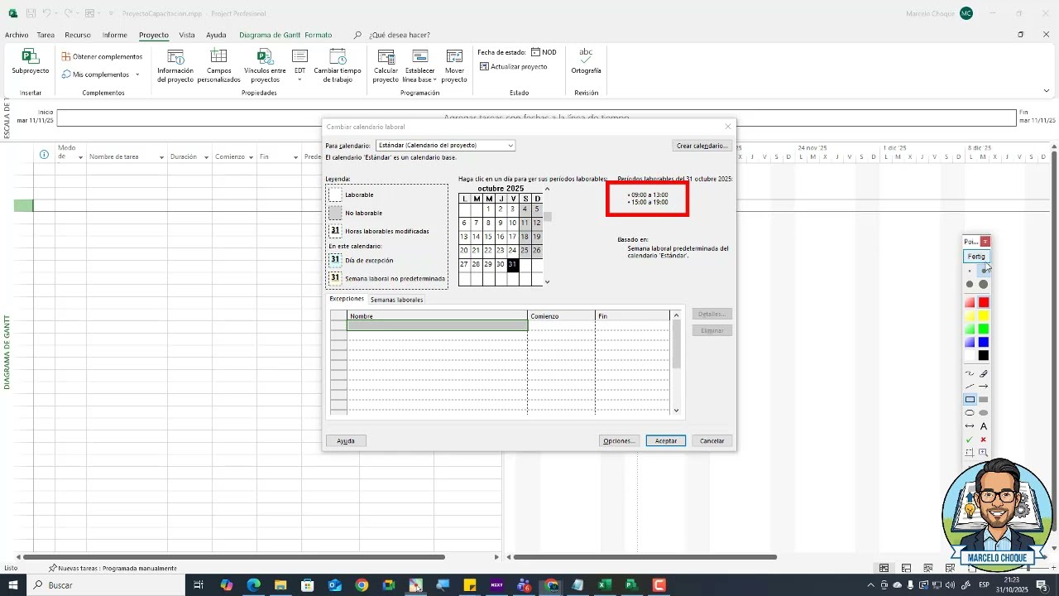Image resolution: width=1059 pixels, height=596 pixels.
Task: Switch to the Vista ribbon tab
Action: pyautogui.click(x=187, y=35)
